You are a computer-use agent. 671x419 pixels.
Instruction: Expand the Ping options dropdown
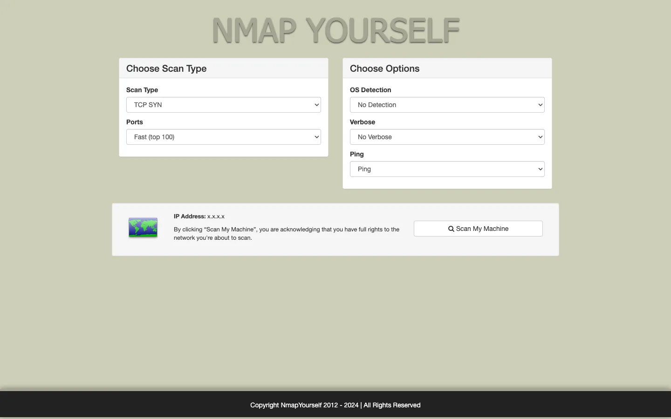[x=447, y=169]
